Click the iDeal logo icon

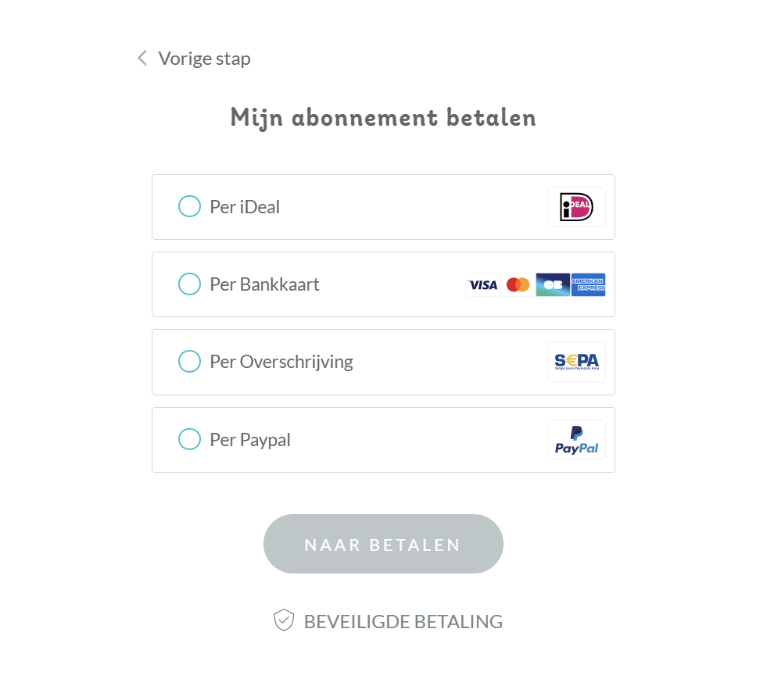pos(576,207)
